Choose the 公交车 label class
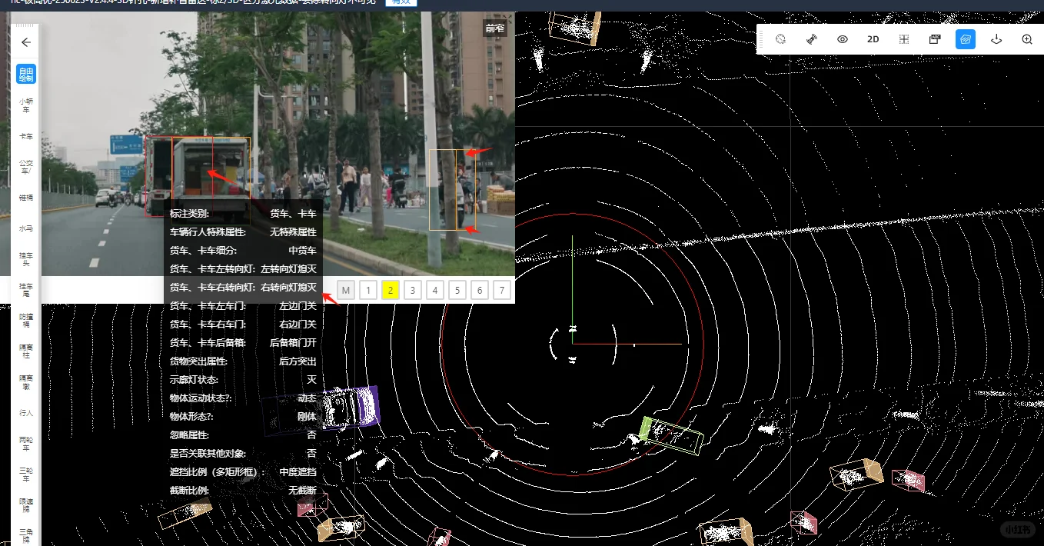This screenshot has height=546, width=1044. [x=26, y=167]
